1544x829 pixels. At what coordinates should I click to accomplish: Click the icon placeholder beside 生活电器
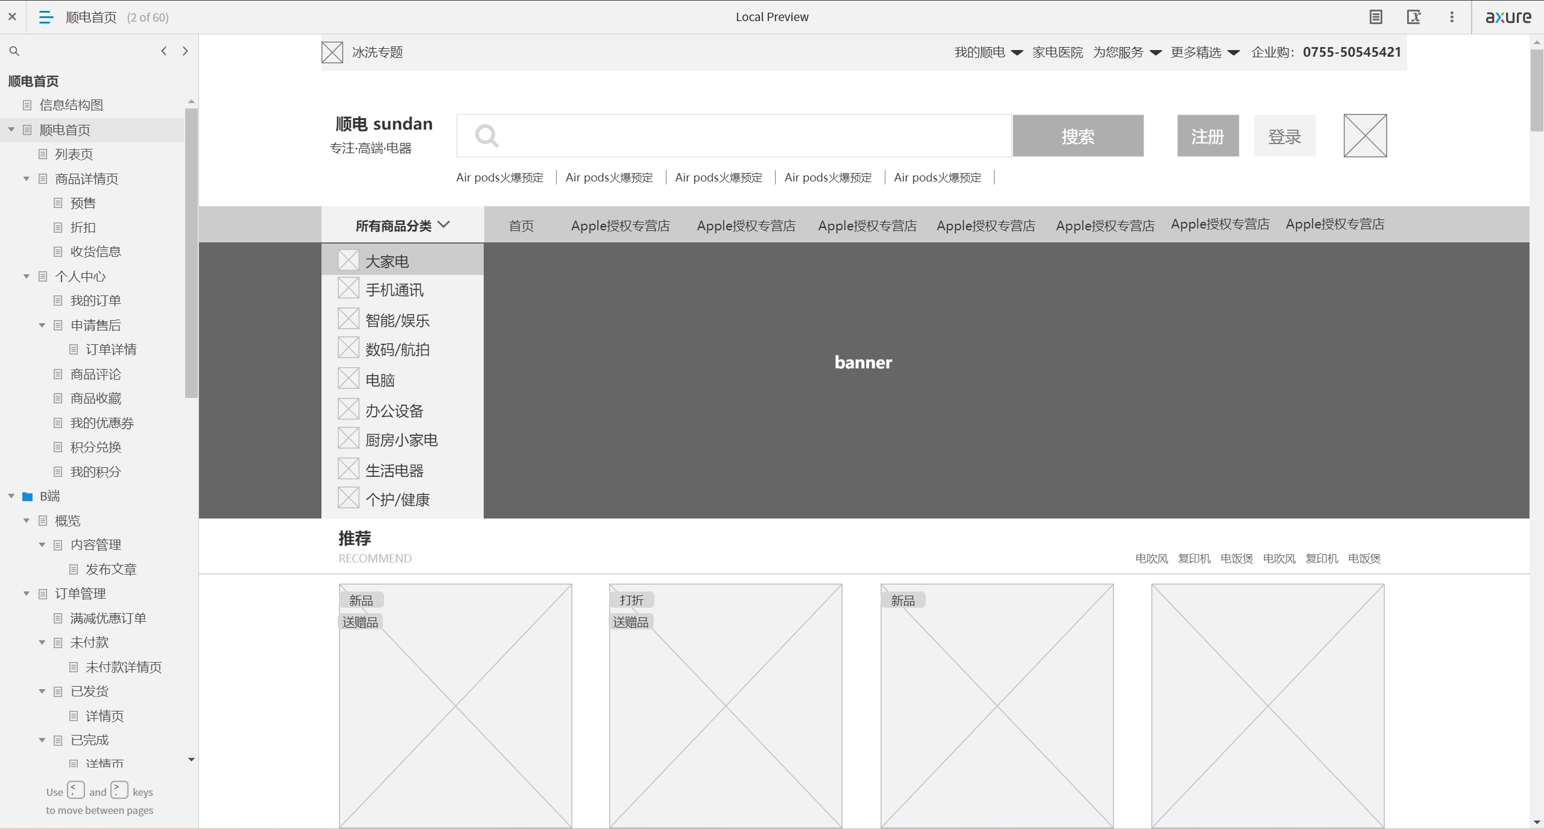[349, 469]
